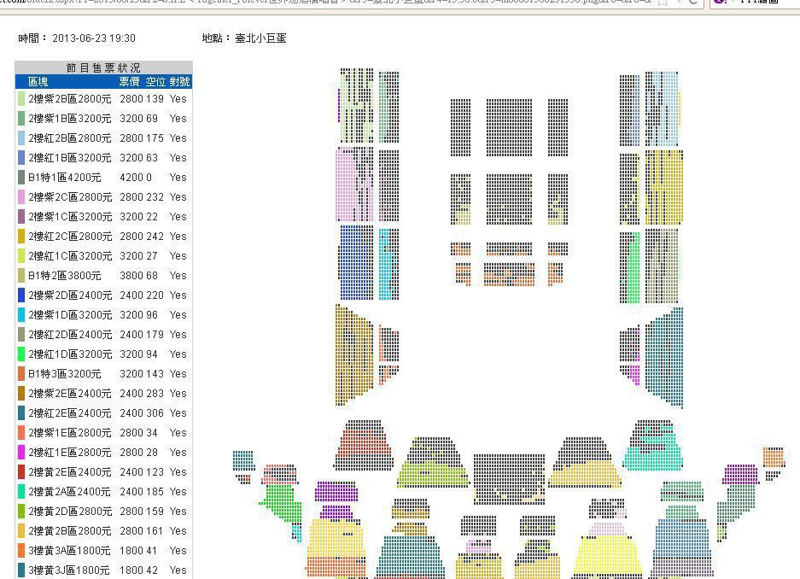Pick the large black center block at the bottom
The height and width of the screenshot is (579, 800).
[x=509, y=479]
